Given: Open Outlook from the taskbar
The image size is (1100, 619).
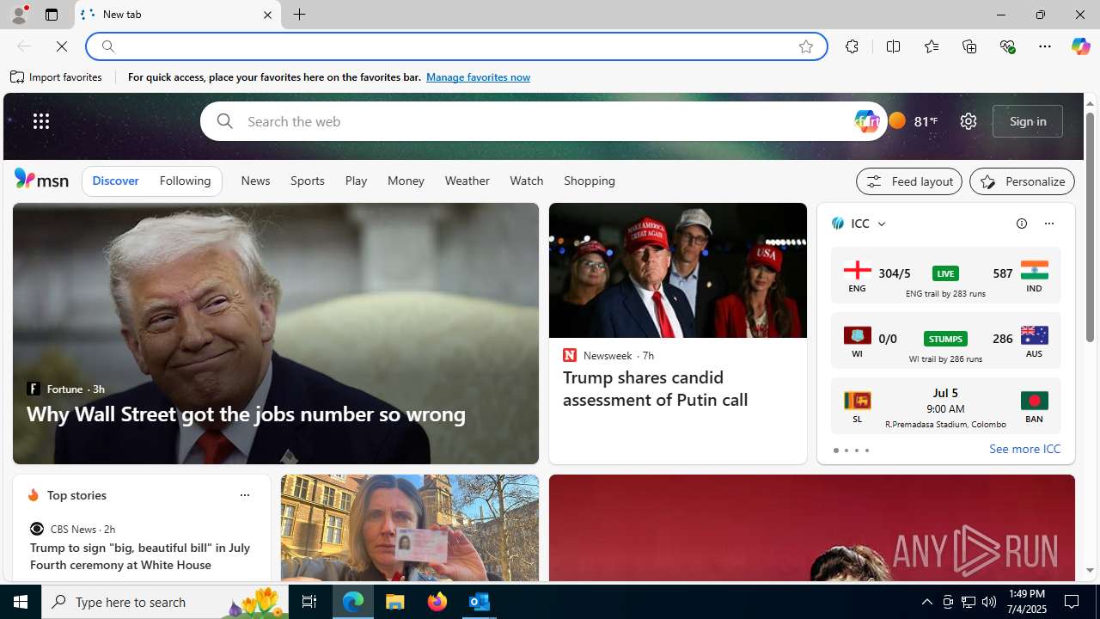Looking at the screenshot, I should [x=480, y=602].
